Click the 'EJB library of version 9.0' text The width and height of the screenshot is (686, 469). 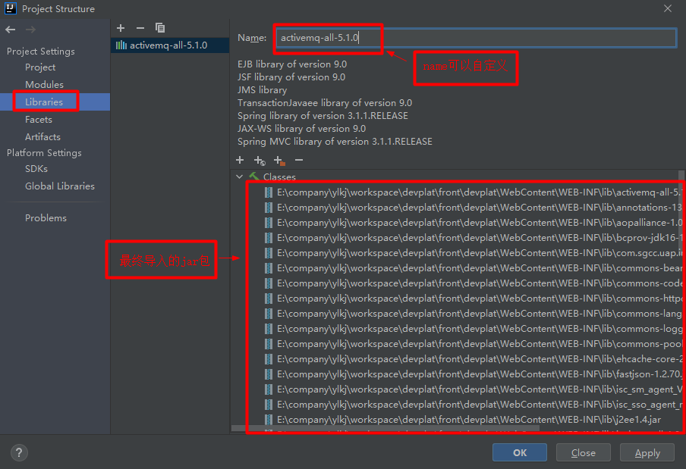tap(292, 64)
